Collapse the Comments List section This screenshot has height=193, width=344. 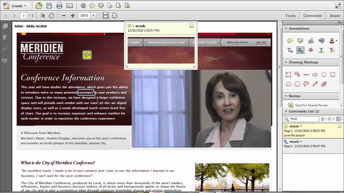pyautogui.click(x=286, y=111)
